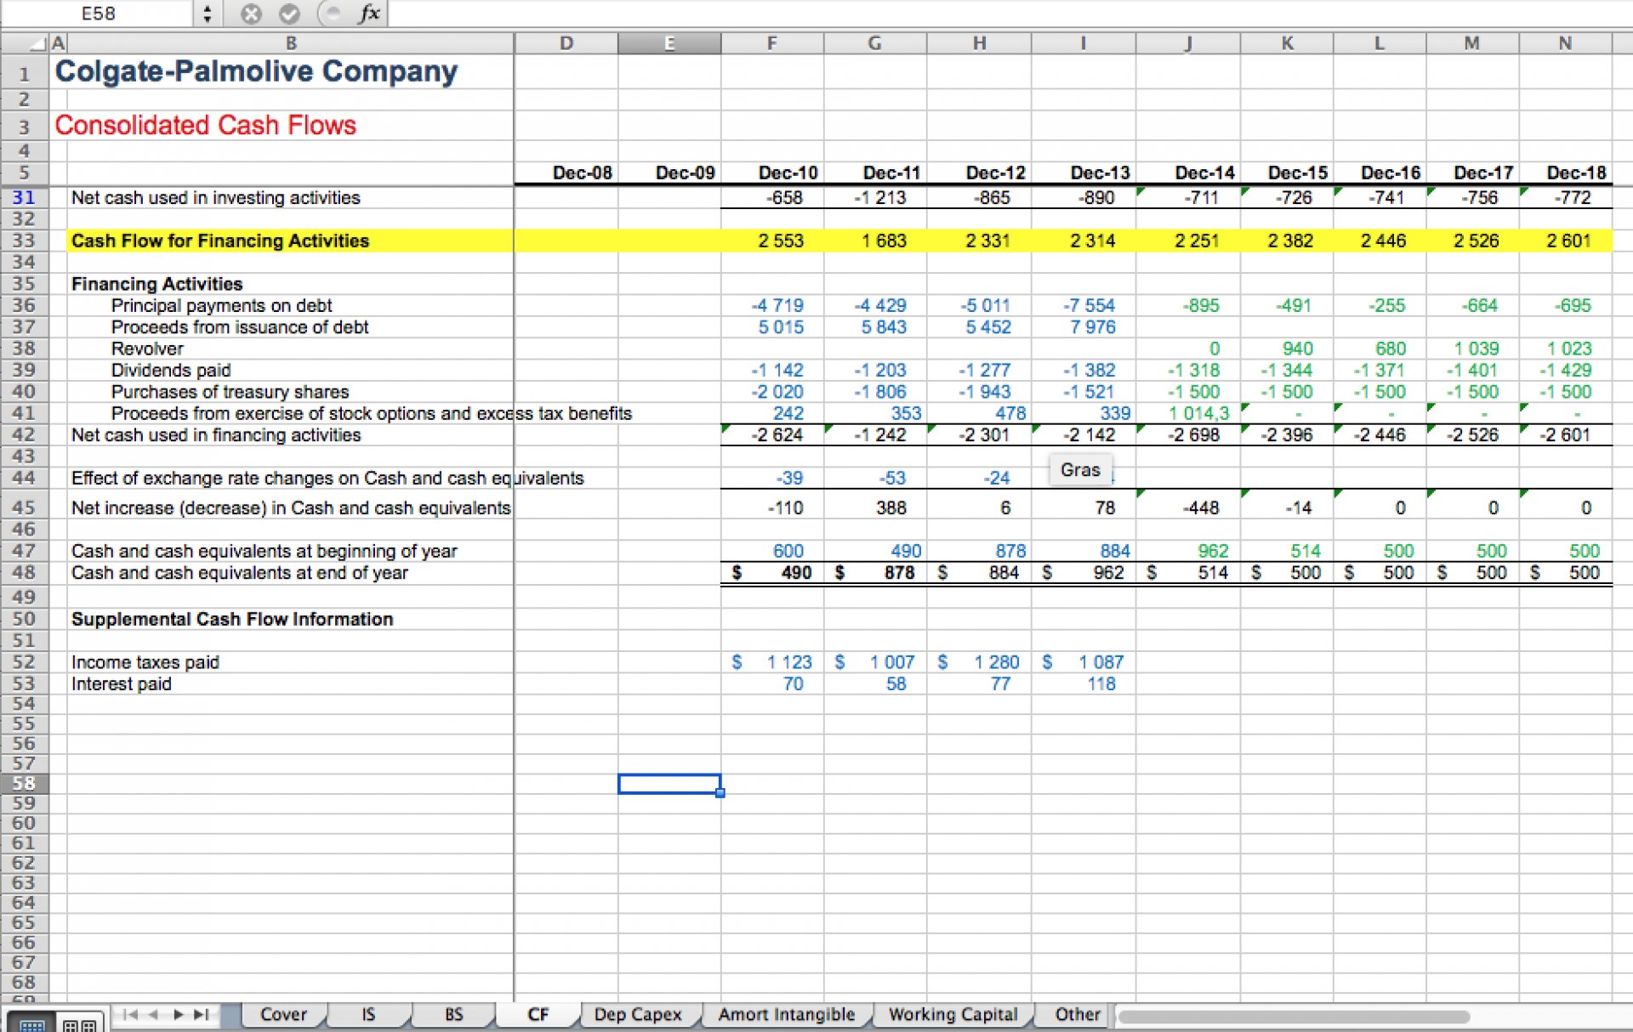This screenshot has width=1633, height=1032.
Task: Click the Consolidated Cash Flows heading
Action: point(206,125)
